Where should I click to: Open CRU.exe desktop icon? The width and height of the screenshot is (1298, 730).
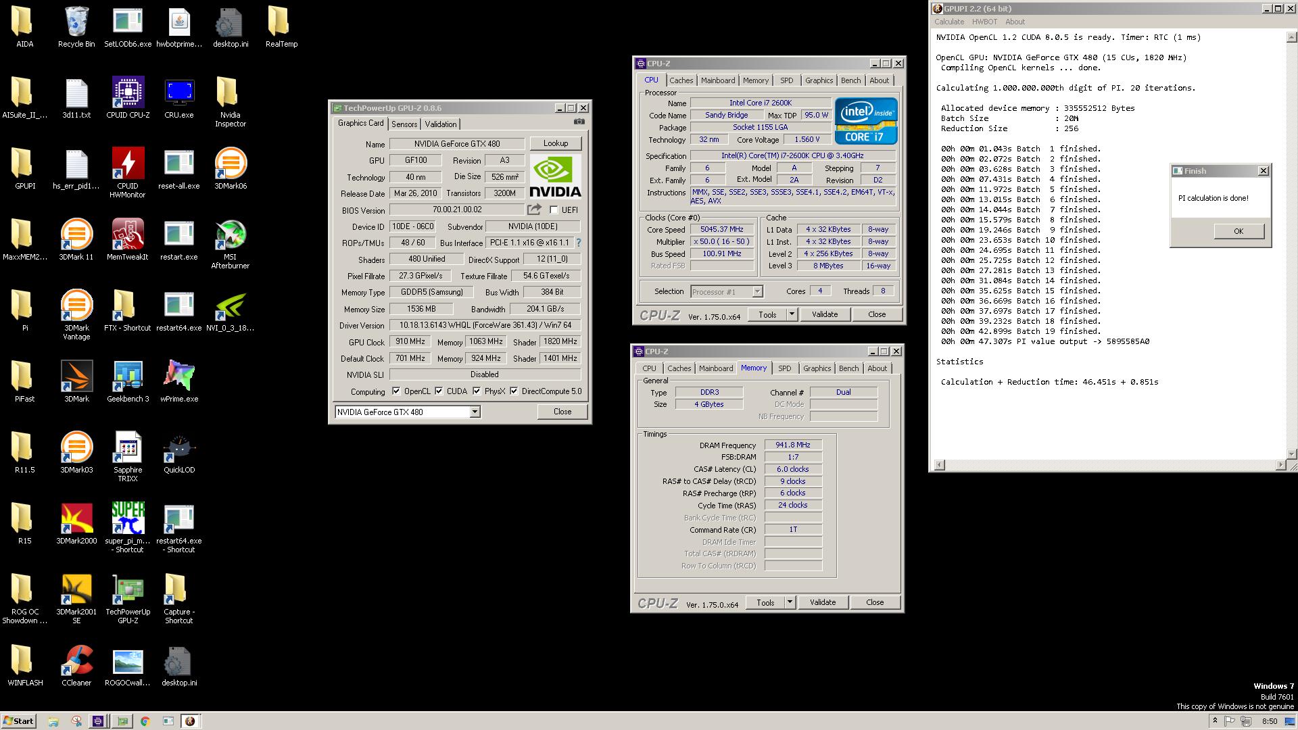(x=179, y=98)
